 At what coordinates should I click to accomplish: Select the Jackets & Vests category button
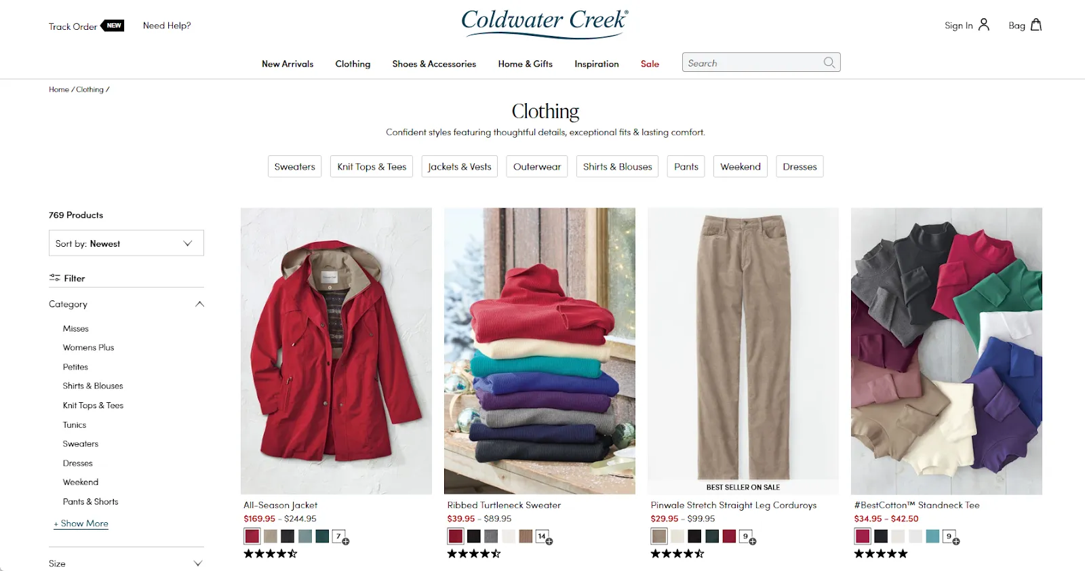[460, 167]
